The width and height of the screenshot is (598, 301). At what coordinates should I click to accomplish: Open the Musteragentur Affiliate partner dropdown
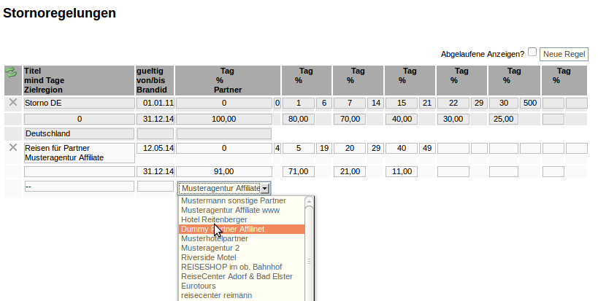click(223, 188)
